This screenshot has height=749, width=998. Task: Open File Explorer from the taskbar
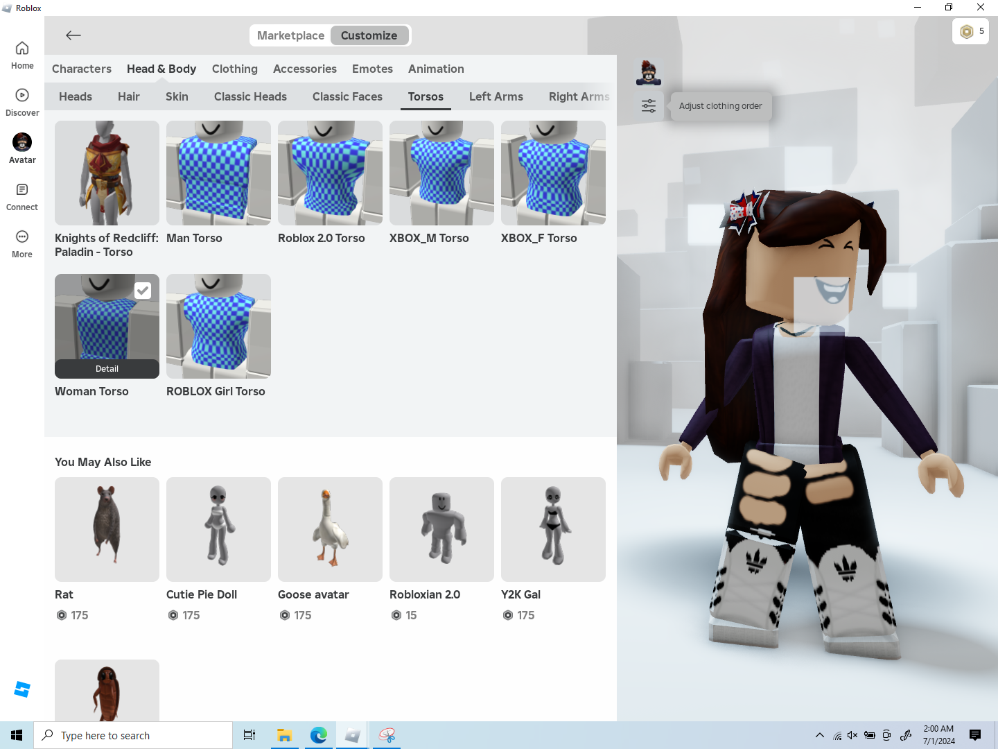point(284,735)
